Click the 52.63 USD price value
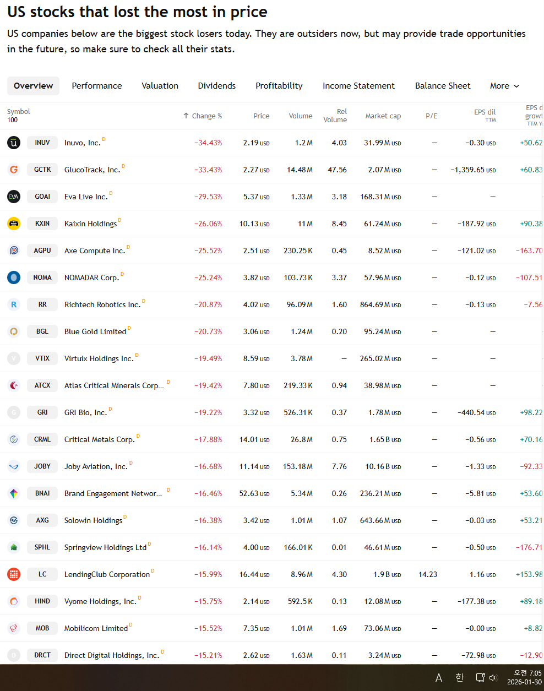The width and height of the screenshot is (544, 691). pyautogui.click(x=254, y=493)
